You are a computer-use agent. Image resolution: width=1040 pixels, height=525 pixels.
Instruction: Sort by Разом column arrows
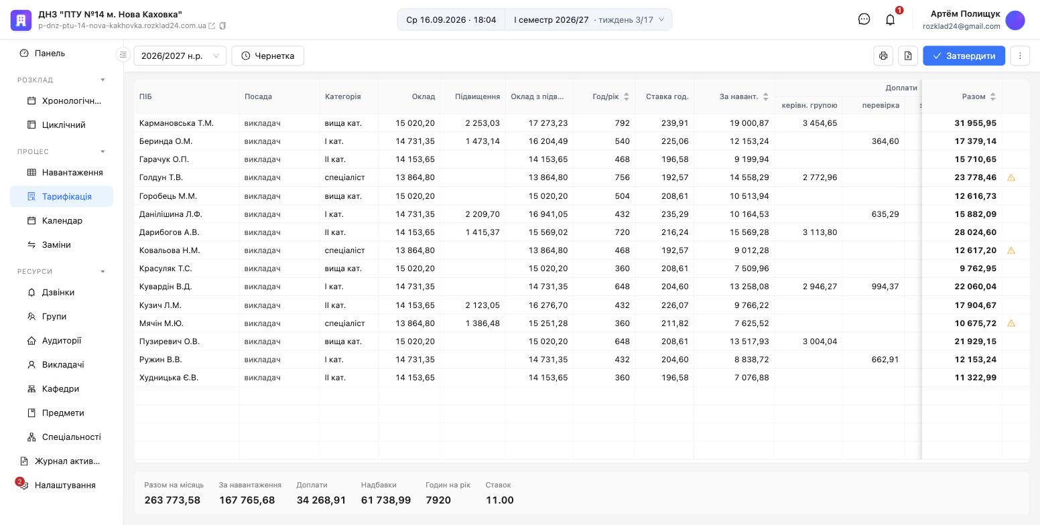[993, 96]
